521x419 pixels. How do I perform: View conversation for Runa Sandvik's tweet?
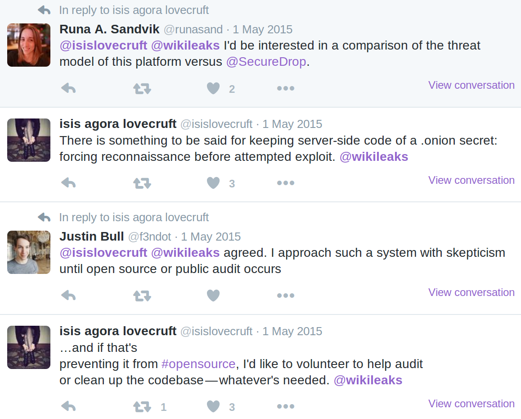(471, 85)
